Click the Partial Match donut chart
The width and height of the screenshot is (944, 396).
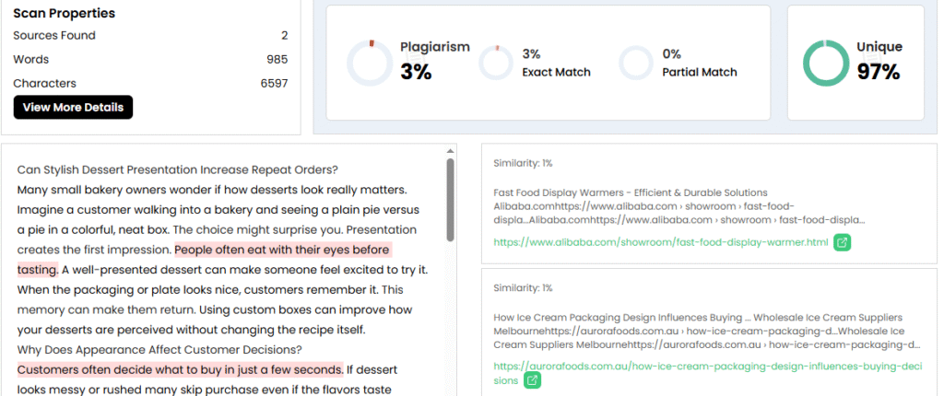click(x=636, y=63)
